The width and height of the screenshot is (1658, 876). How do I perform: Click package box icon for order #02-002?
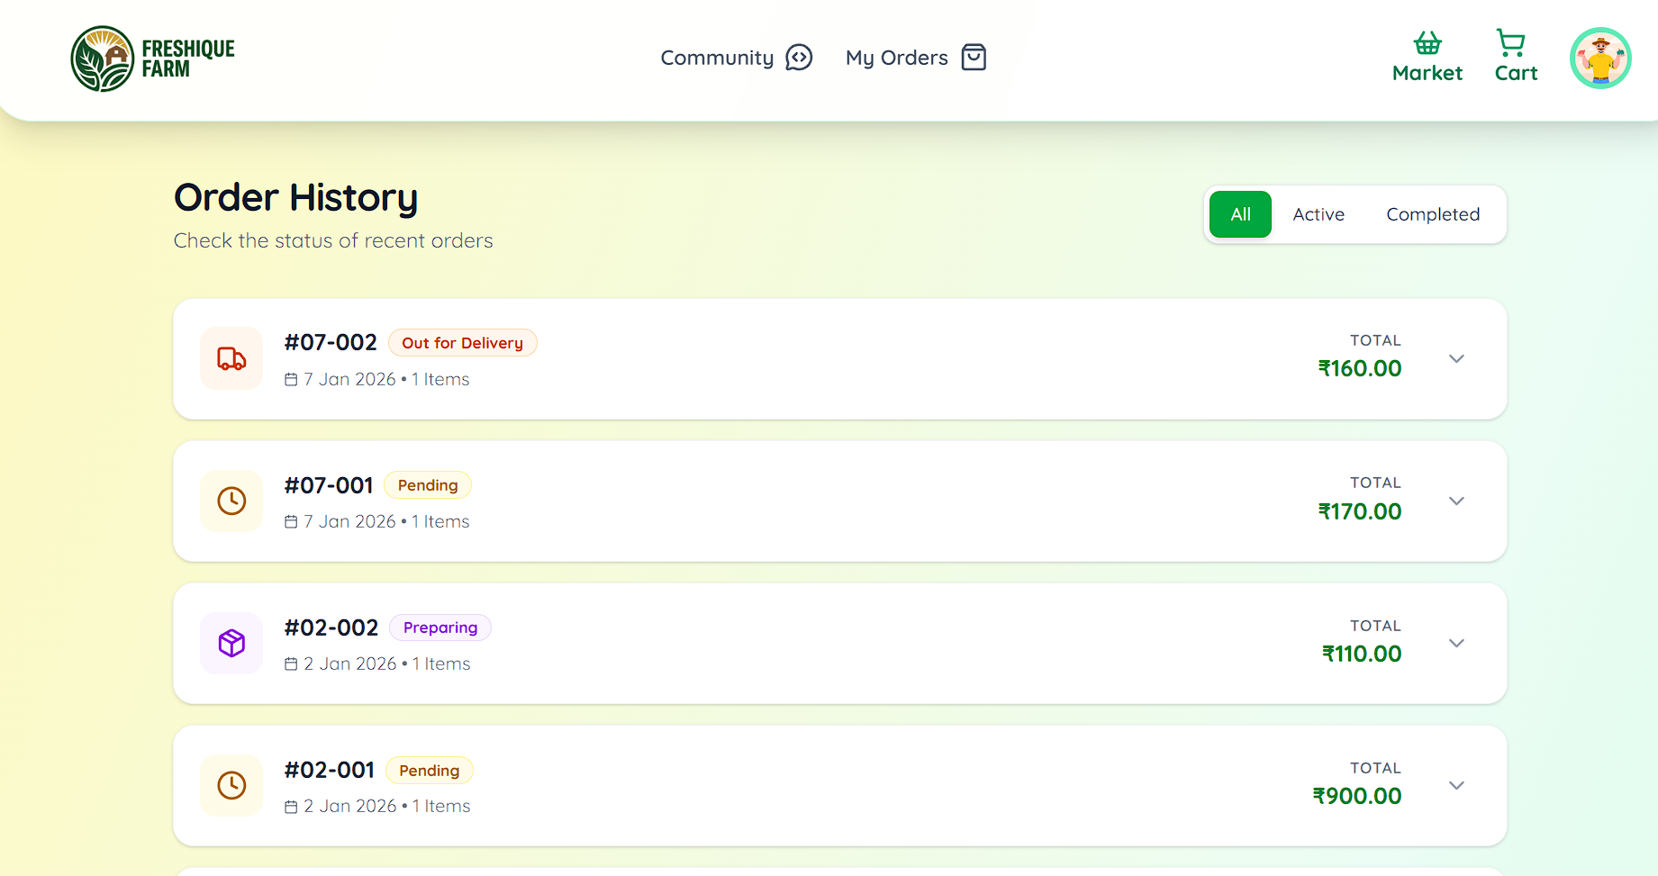[231, 643]
